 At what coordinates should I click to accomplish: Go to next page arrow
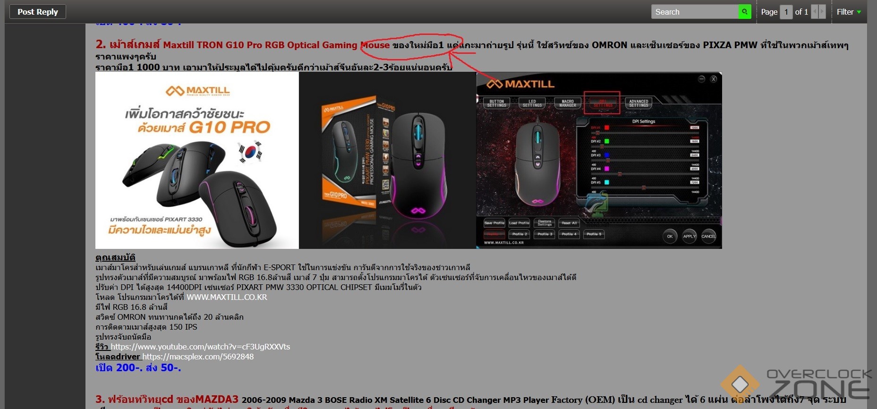pyautogui.click(x=822, y=12)
